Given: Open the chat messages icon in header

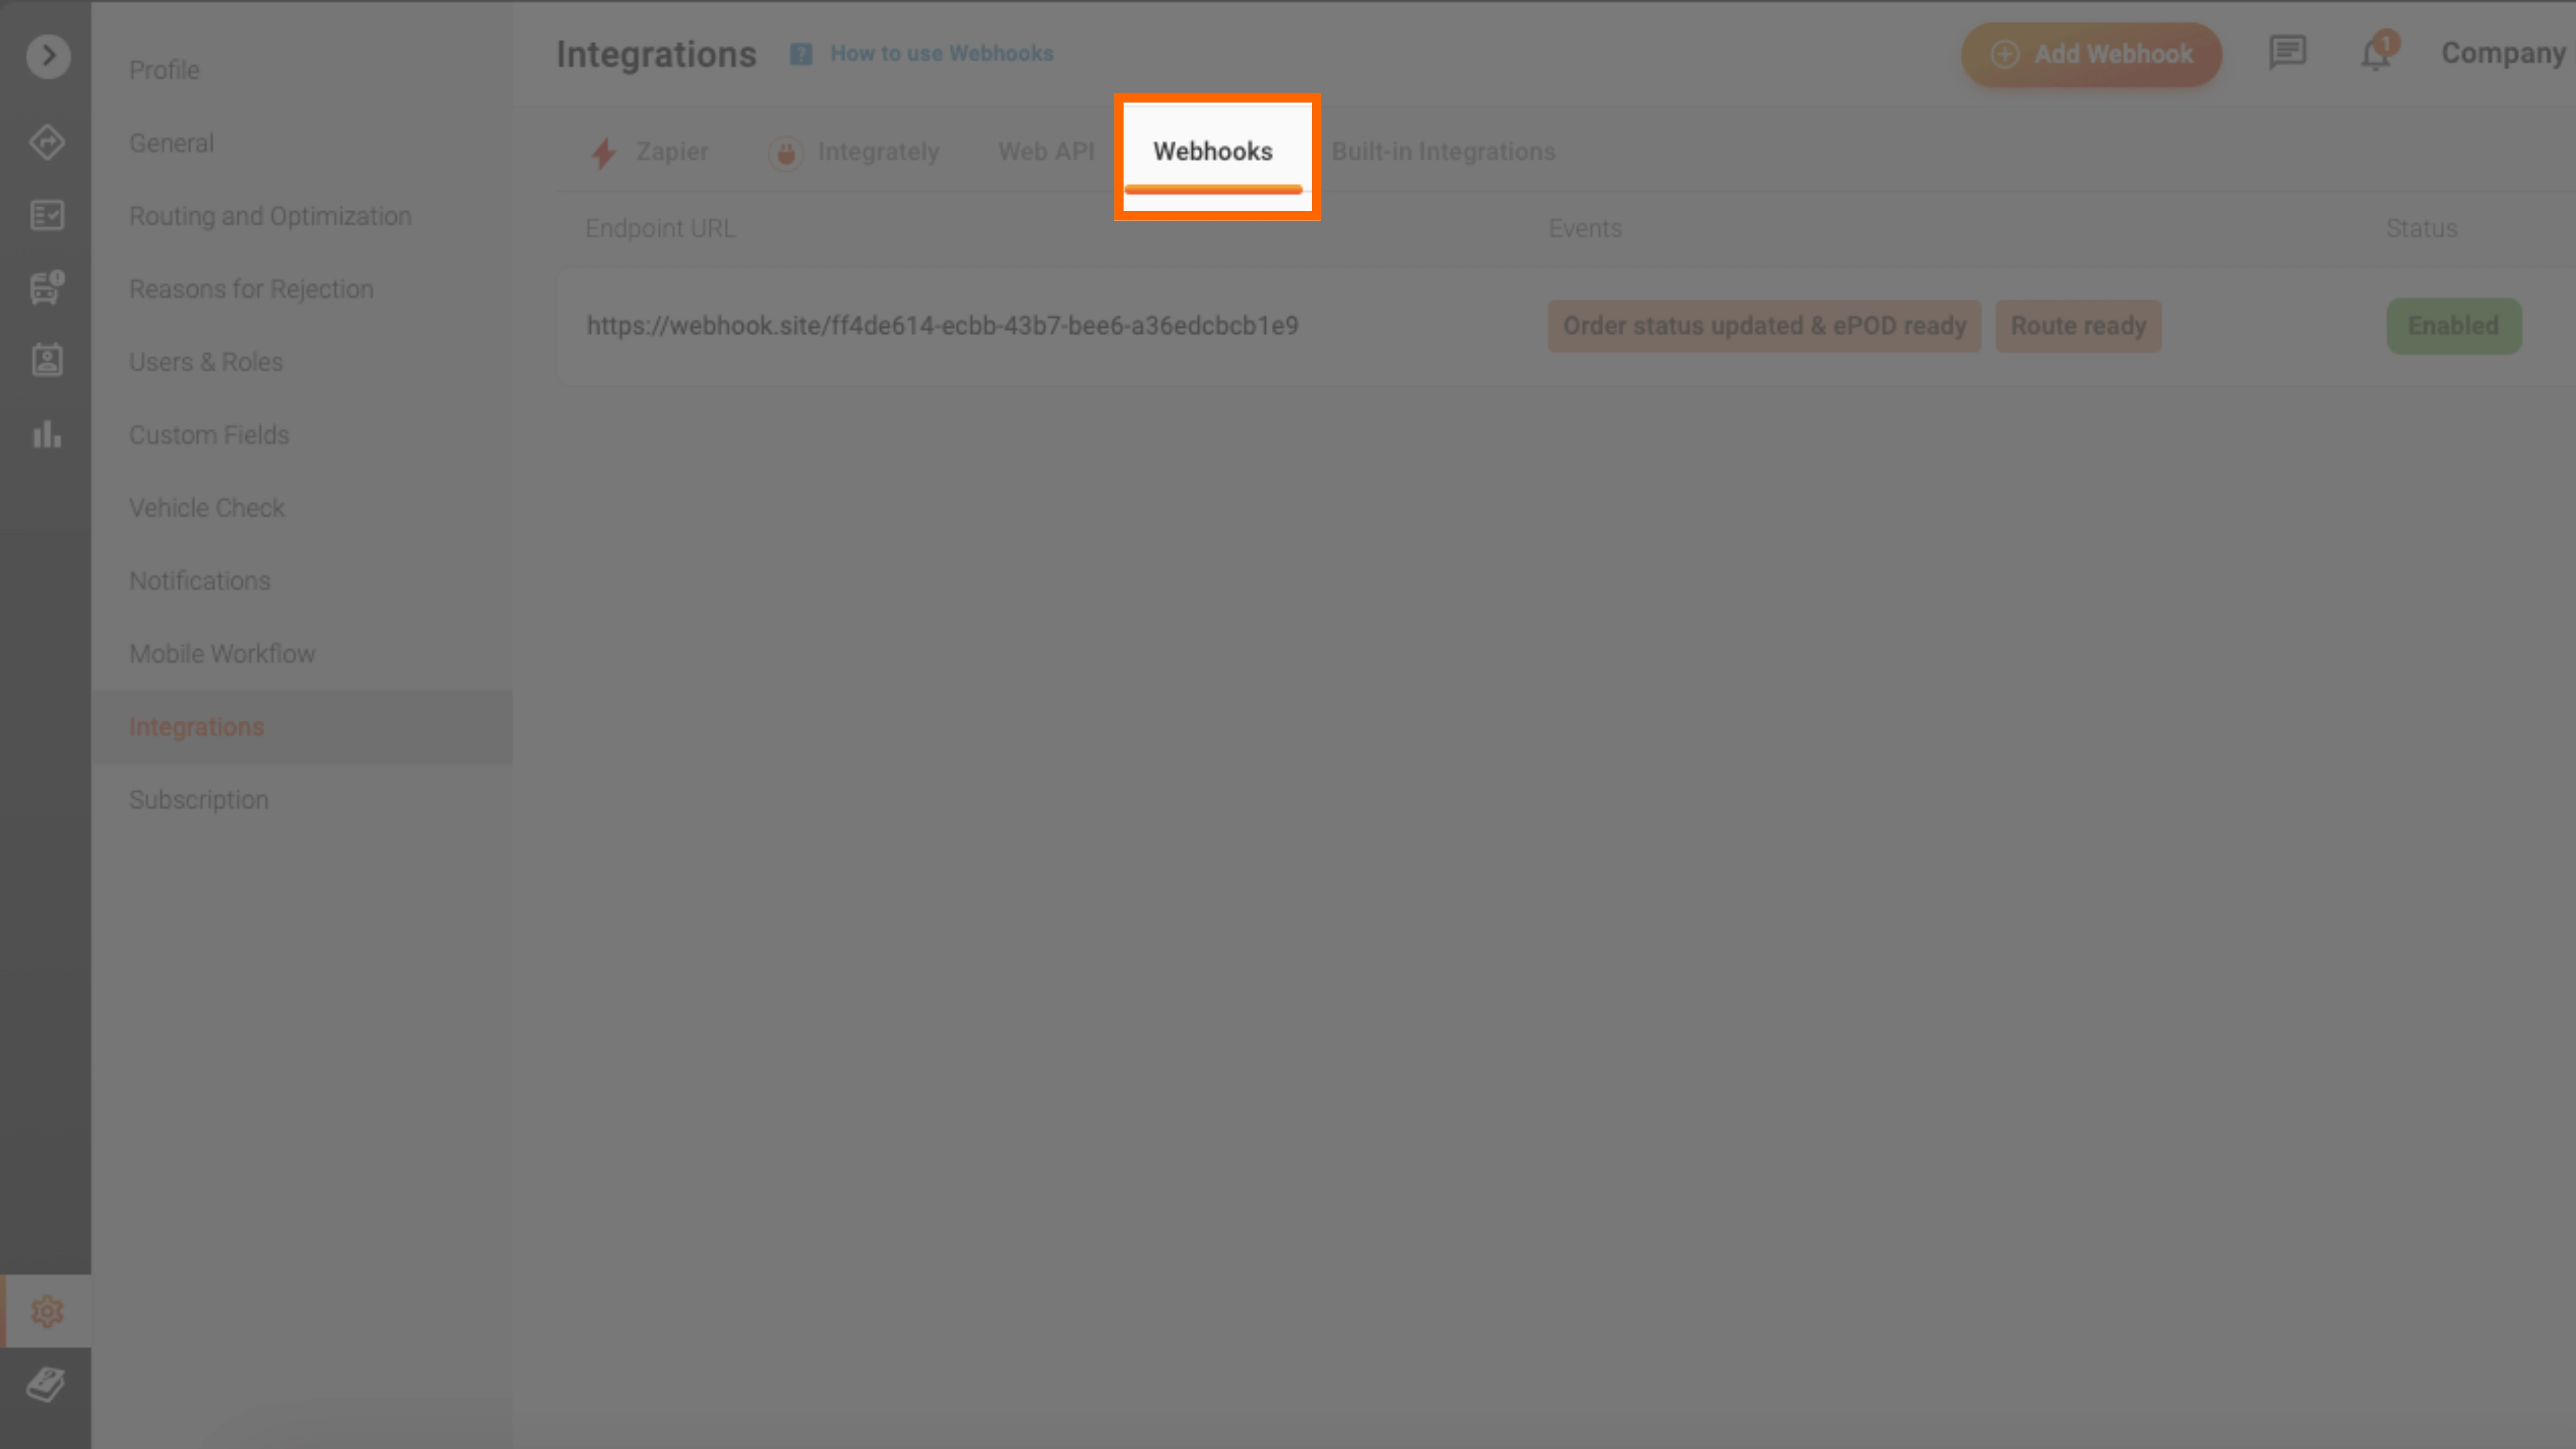Looking at the screenshot, I should click(x=2287, y=53).
